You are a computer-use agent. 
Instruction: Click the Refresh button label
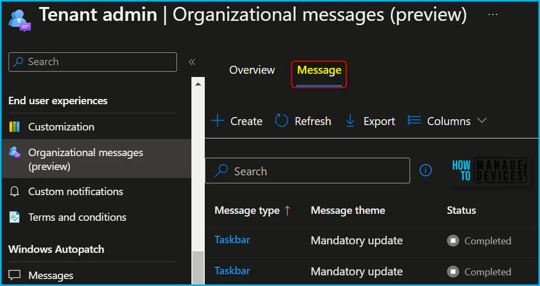point(313,121)
